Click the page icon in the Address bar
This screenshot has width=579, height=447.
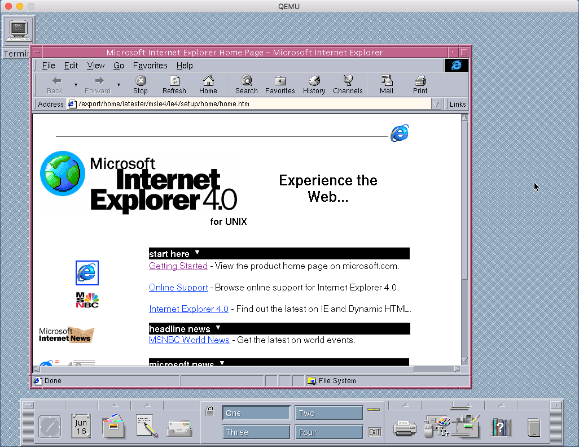pos(72,105)
